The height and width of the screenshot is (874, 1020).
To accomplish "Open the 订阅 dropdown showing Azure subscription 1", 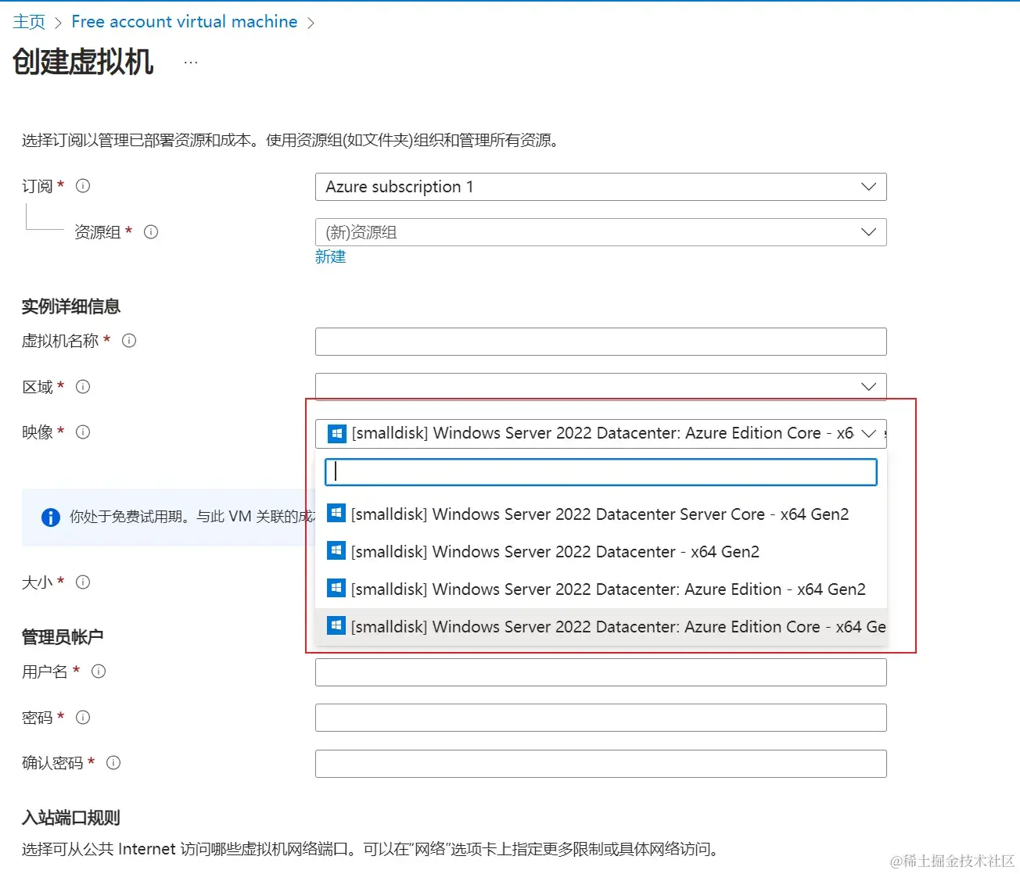I will [x=601, y=187].
